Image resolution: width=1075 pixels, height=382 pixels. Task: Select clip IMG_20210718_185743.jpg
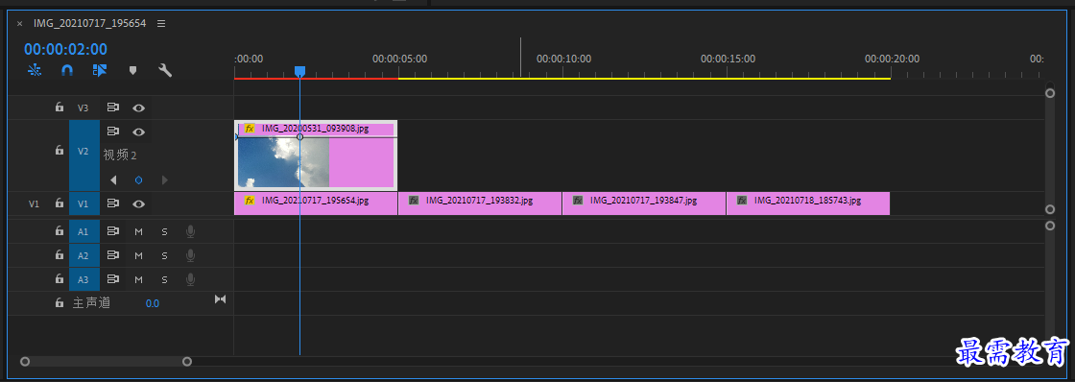pyautogui.click(x=807, y=203)
